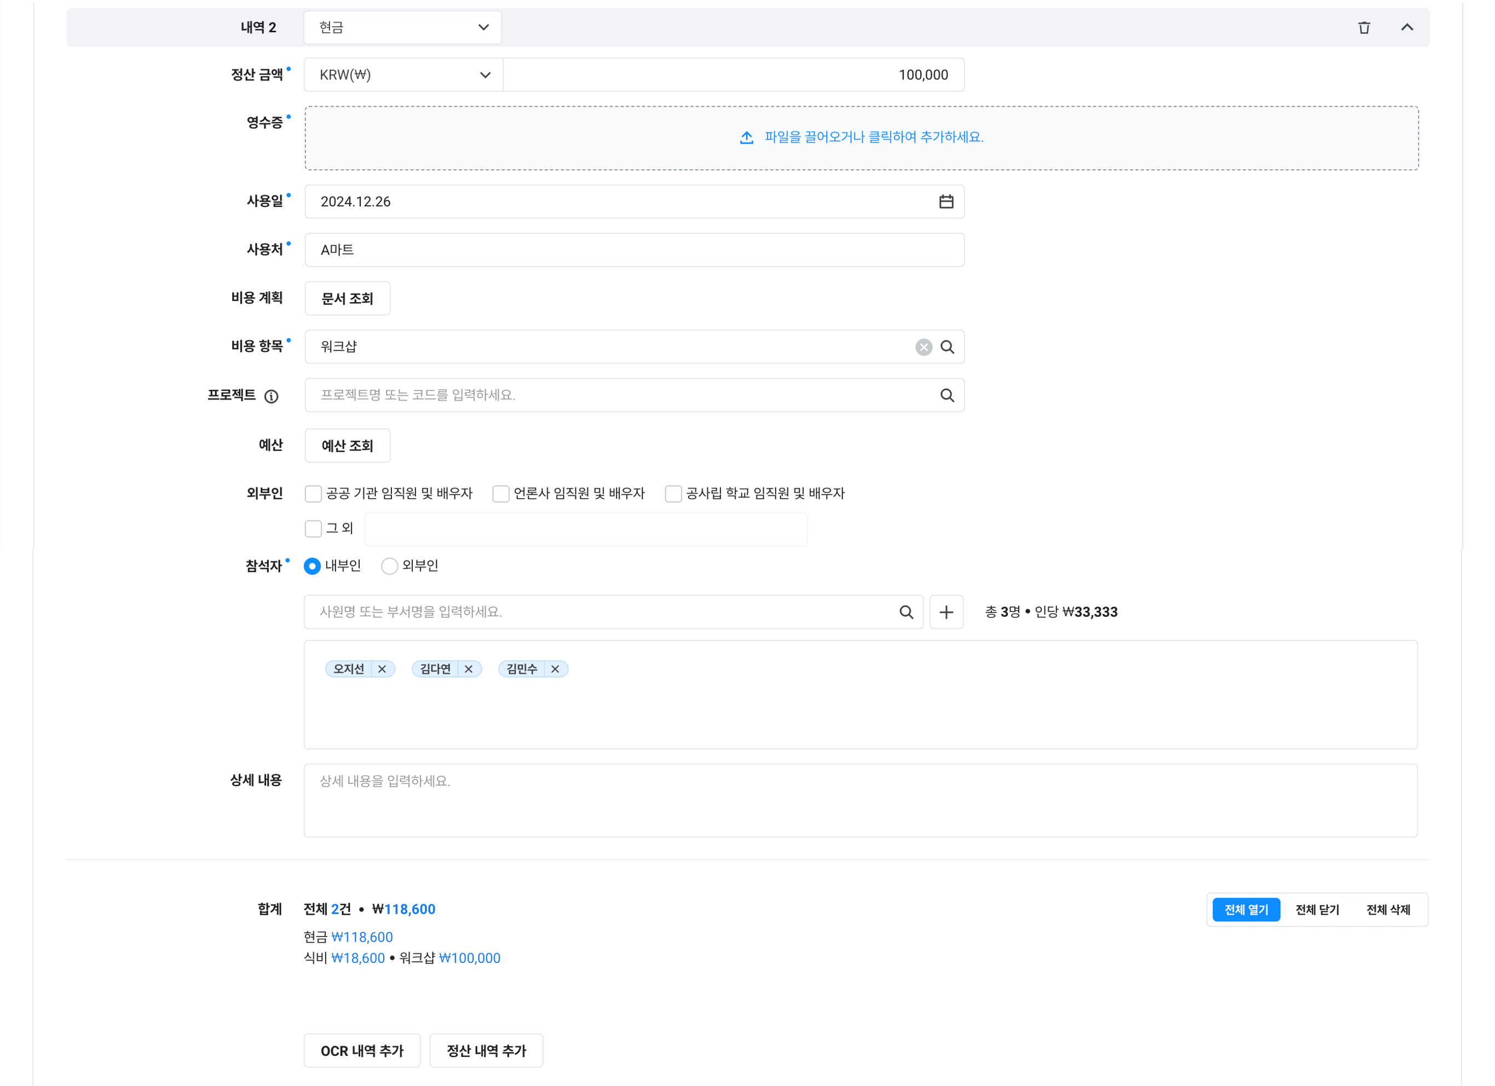Check 언론사 임직원 및 배우자
The height and width of the screenshot is (1086, 1495).
[501, 494]
